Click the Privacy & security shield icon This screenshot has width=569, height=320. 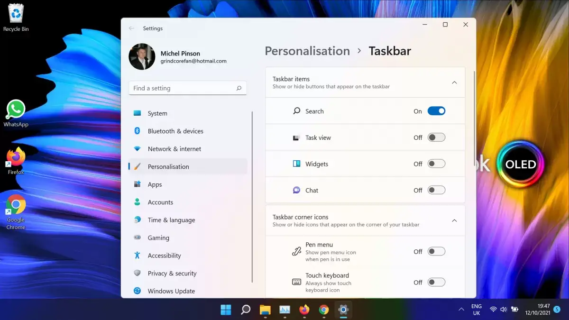[137, 273]
